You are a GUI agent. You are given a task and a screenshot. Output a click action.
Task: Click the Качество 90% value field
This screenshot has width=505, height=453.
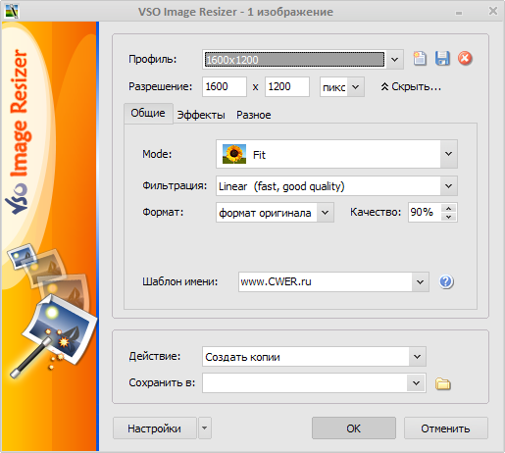point(425,213)
